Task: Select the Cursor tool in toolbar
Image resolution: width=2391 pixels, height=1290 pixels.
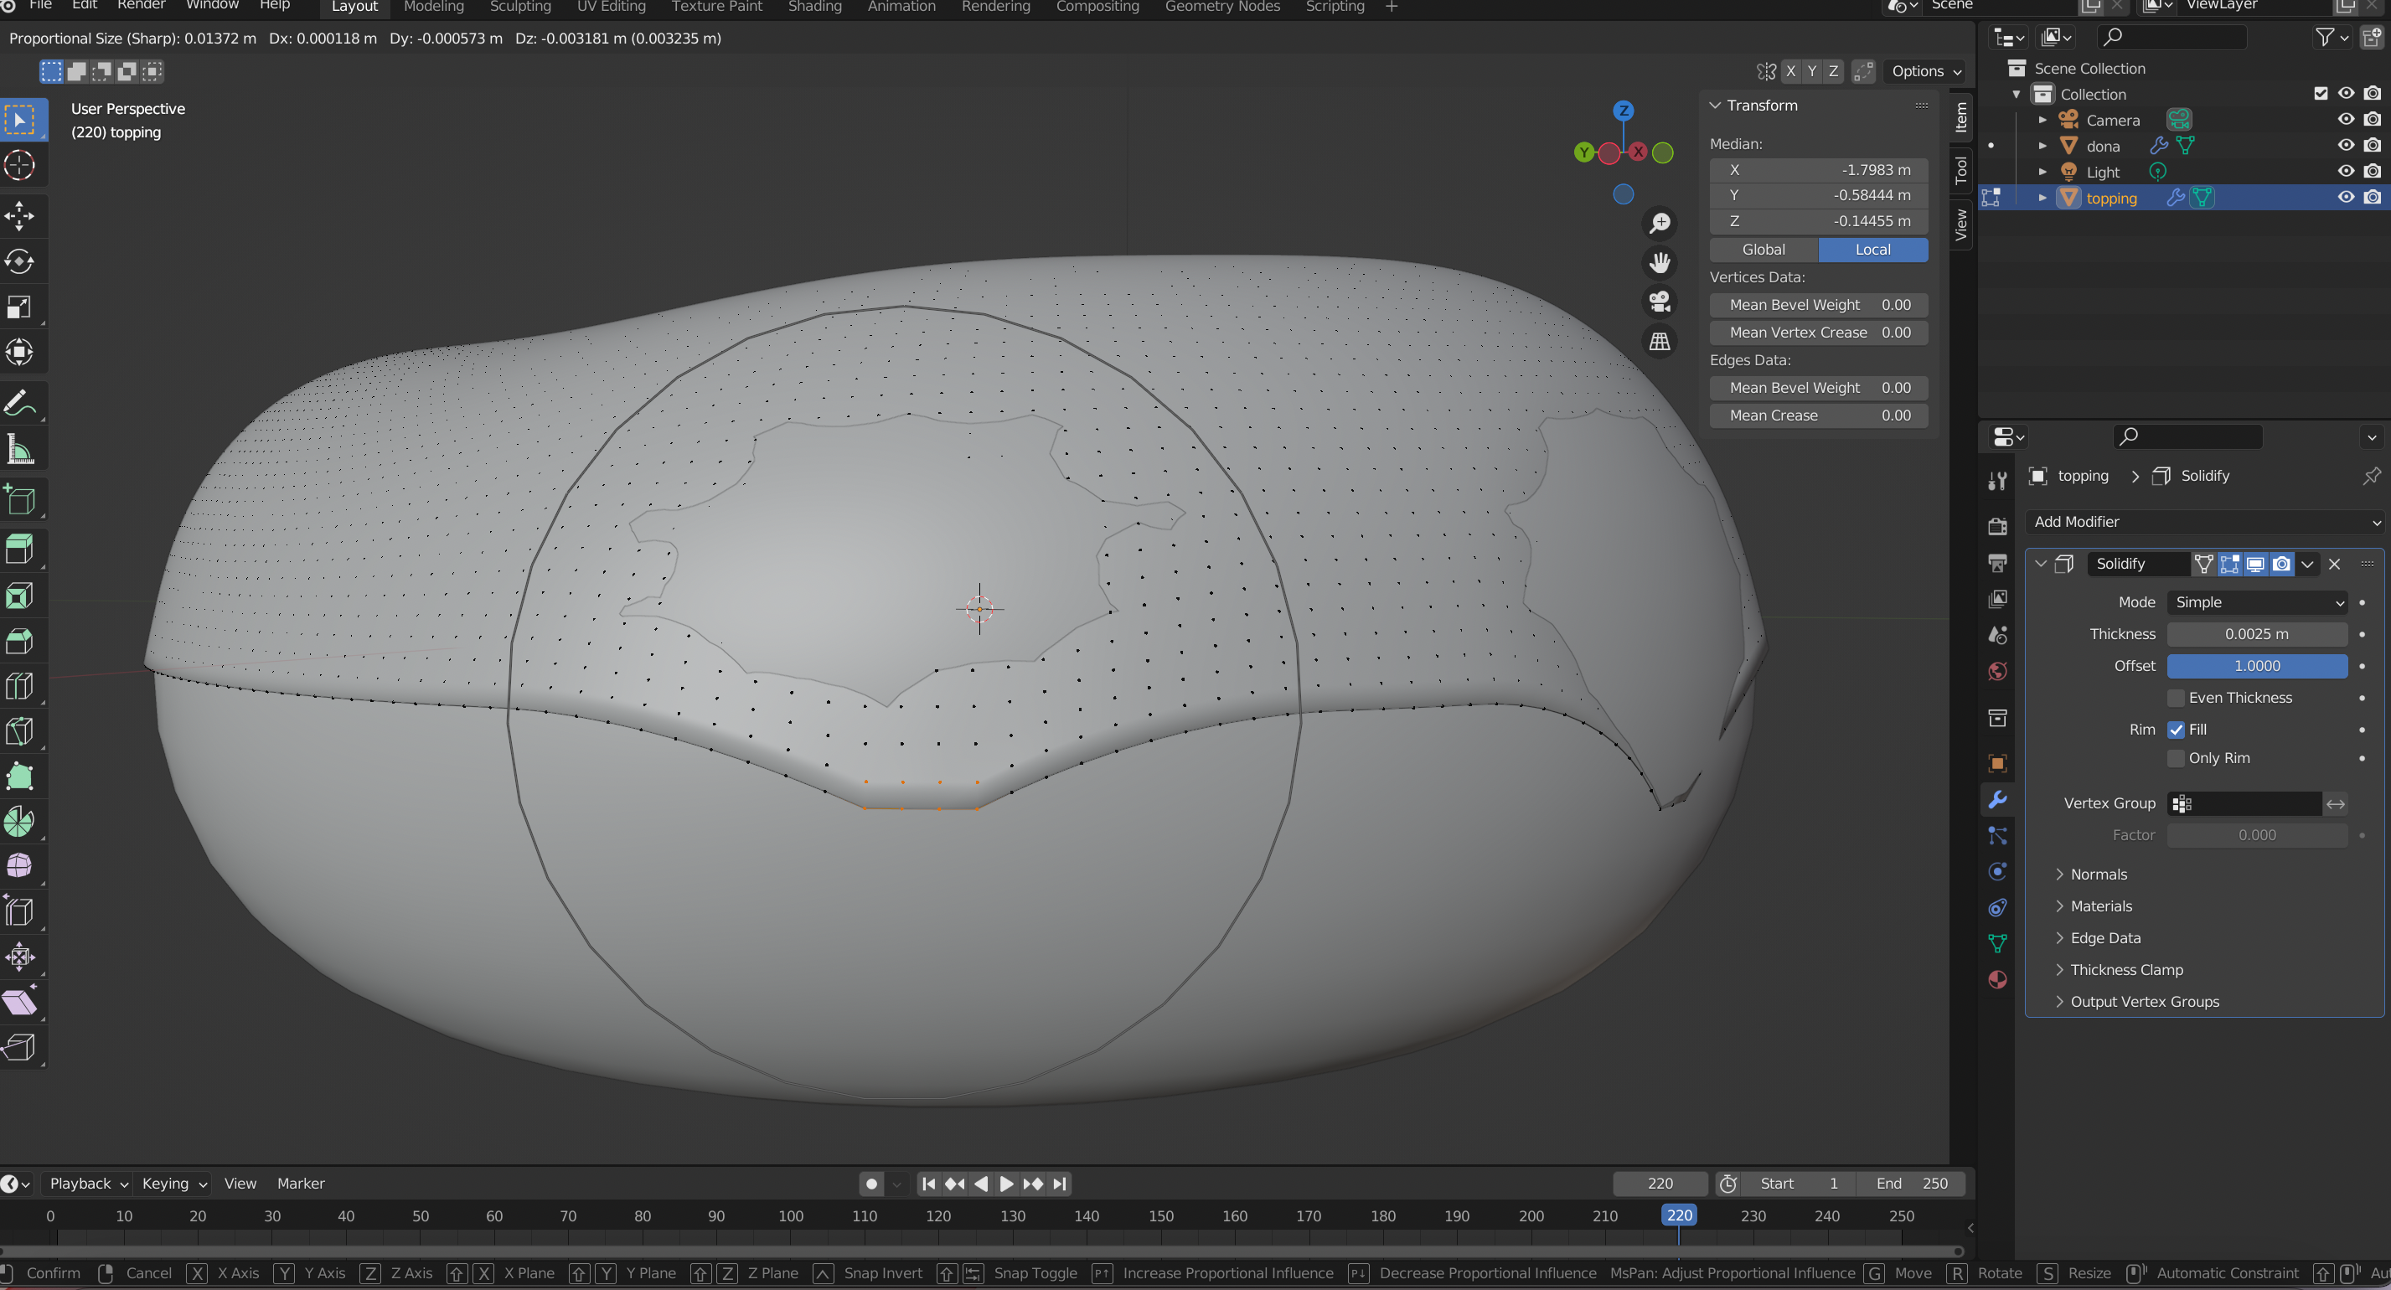Action: (x=19, y=166)
